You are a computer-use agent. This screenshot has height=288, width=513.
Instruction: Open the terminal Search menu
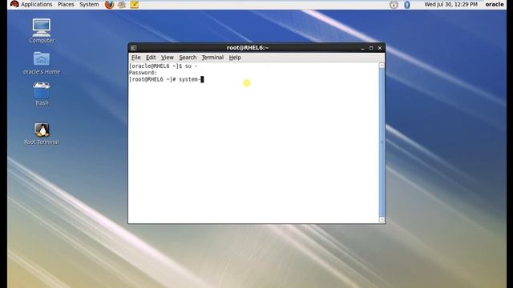point(188,58)
